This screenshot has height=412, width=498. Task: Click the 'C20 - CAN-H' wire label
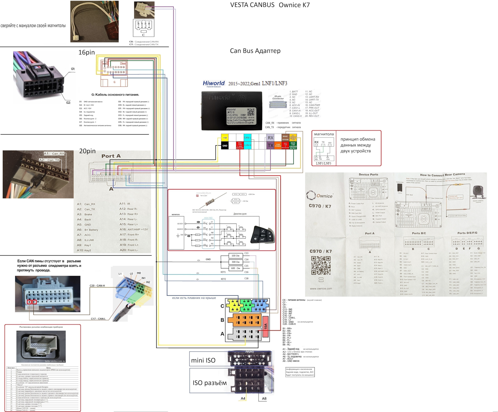(97, 286)
